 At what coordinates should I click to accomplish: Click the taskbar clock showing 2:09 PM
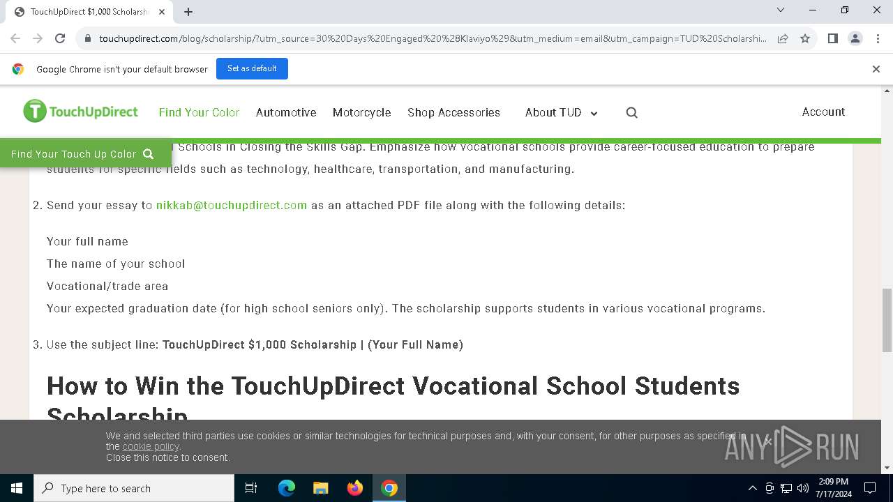[834, 488]
